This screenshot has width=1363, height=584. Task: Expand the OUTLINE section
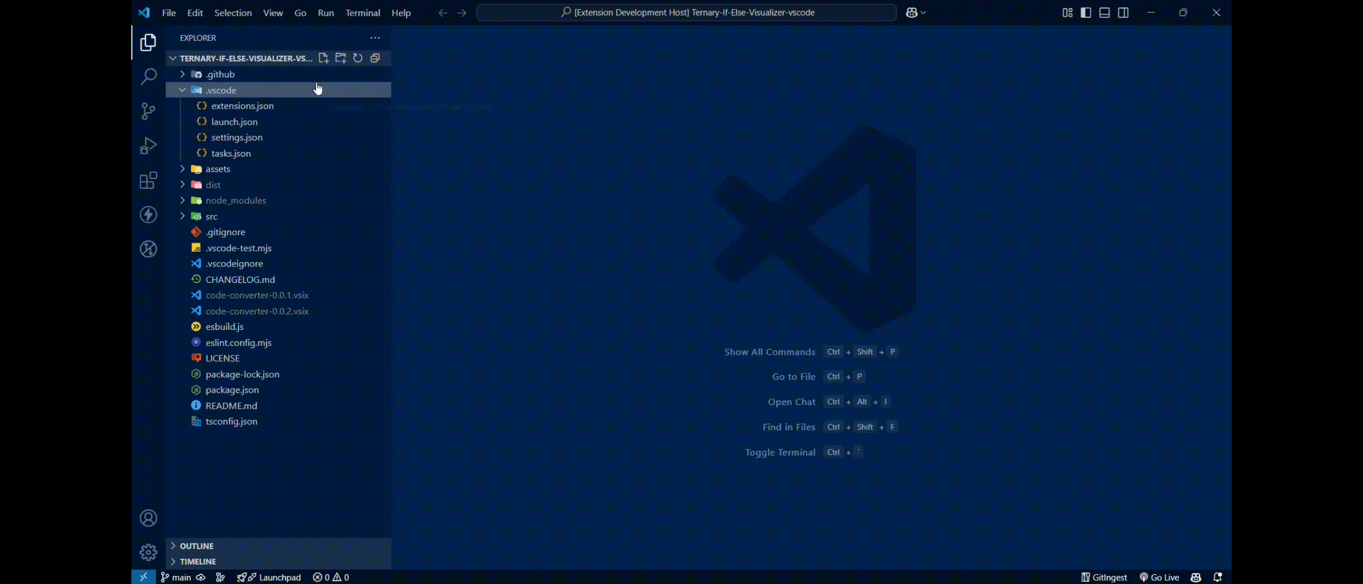coord(278,546)
